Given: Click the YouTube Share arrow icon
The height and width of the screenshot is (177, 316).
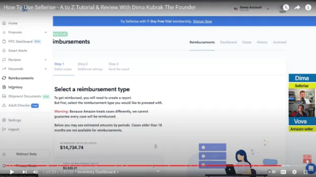Looking at the screenshot, I should point(297,8).
